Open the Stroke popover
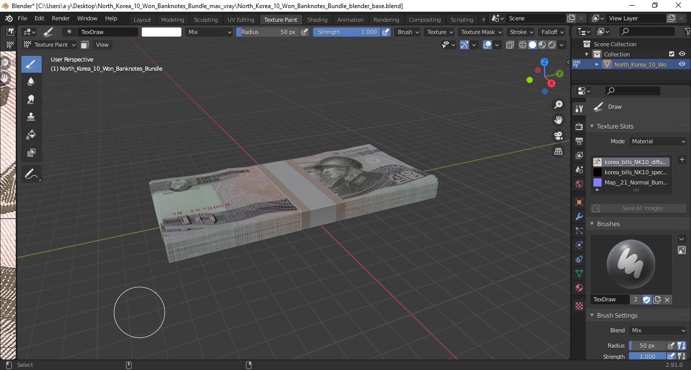This screenshot has height=370, width=691. click(521, 32)
